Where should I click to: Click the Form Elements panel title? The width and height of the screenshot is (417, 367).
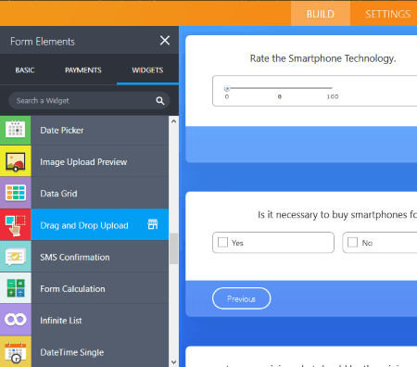click(x=43, y=42)
